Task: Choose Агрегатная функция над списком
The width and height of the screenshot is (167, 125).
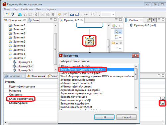Action: [x=97, y=93]
